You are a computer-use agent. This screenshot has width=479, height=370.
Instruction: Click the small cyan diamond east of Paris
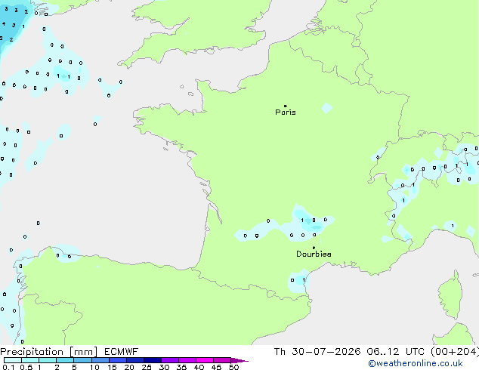(x=327, y=108)
